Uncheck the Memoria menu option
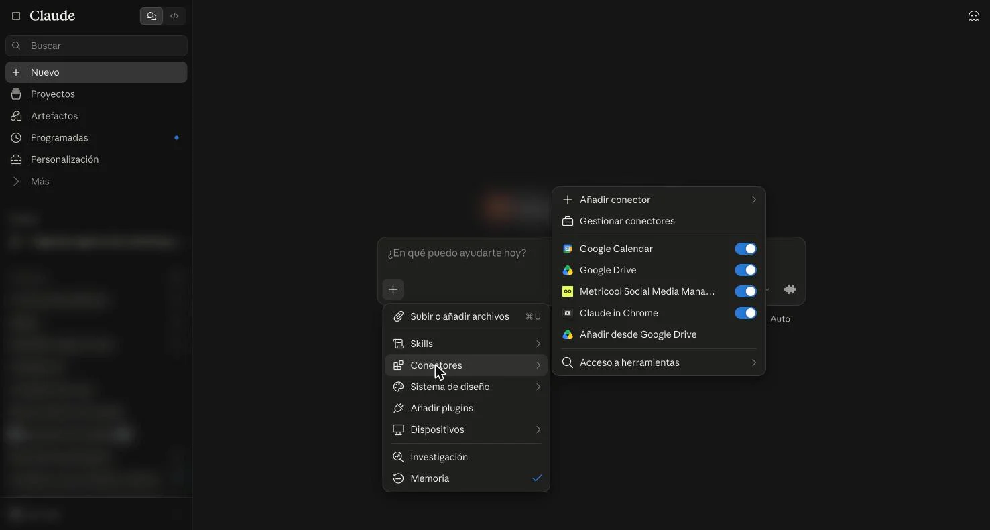 coord(466,478)
